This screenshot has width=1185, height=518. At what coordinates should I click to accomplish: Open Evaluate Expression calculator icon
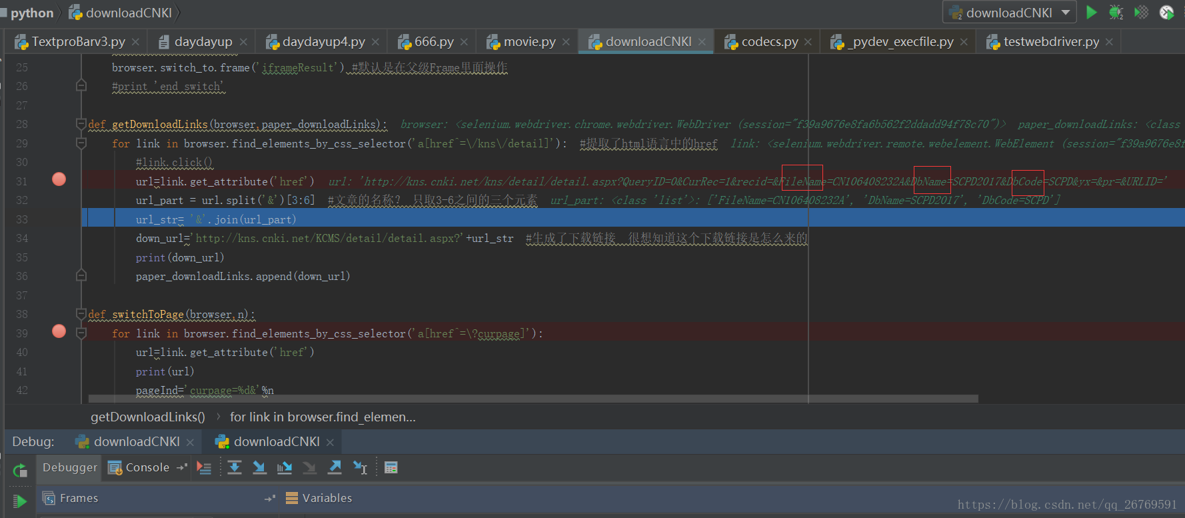coord(391,468)
